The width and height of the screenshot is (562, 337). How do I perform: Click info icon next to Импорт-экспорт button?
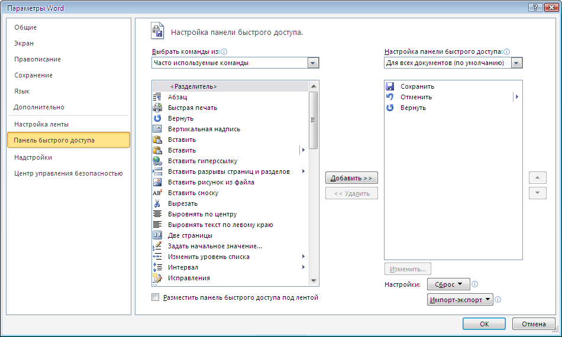click(498, 299)
